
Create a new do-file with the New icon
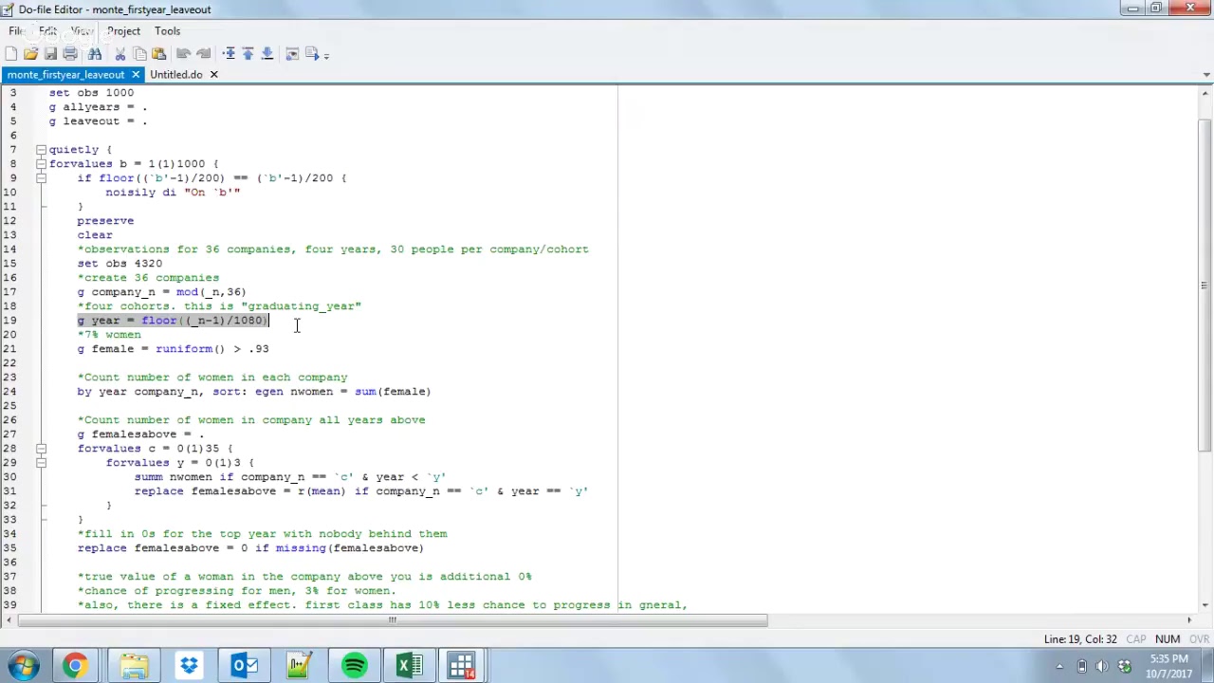[11, 54]
